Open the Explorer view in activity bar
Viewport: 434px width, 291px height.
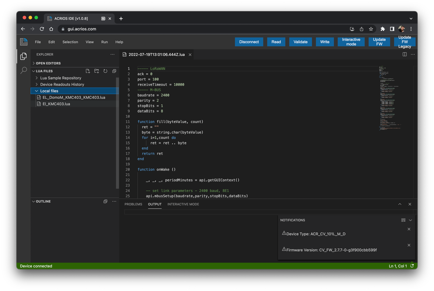coord(23,56)
